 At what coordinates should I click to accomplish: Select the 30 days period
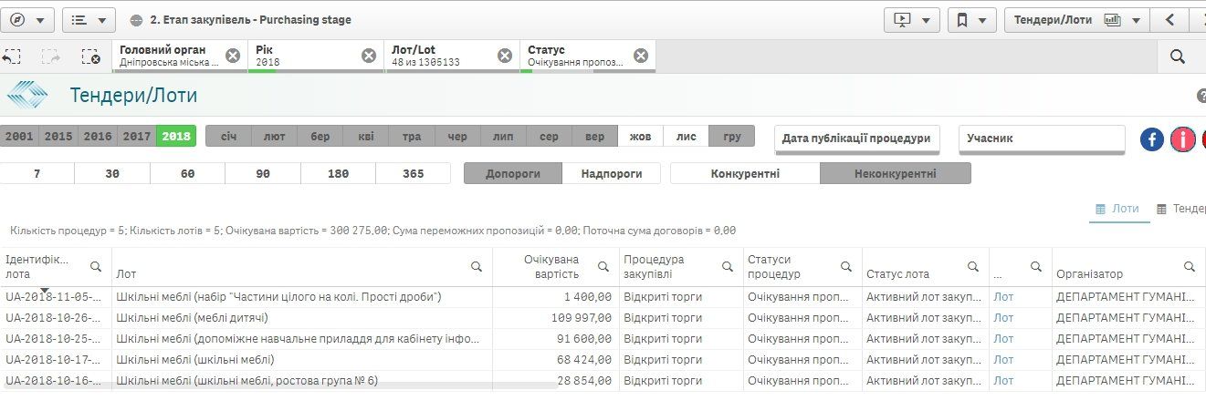112,173
